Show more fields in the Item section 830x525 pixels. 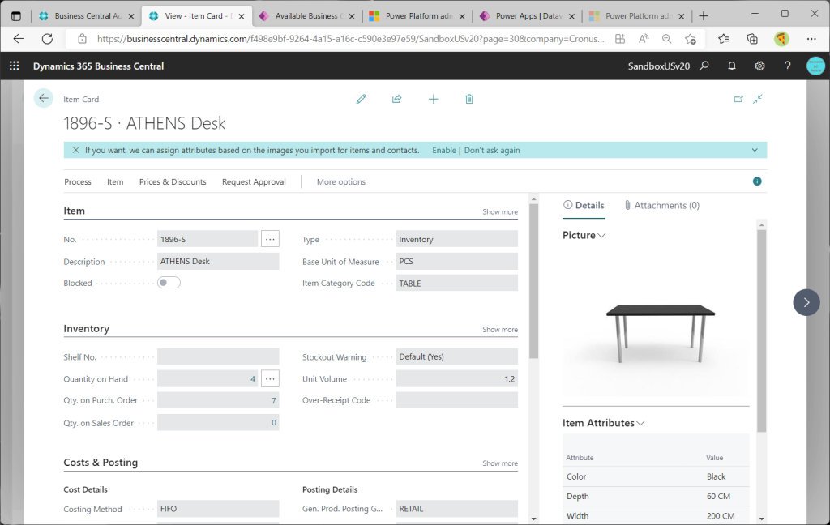click(x=499, y=211)
